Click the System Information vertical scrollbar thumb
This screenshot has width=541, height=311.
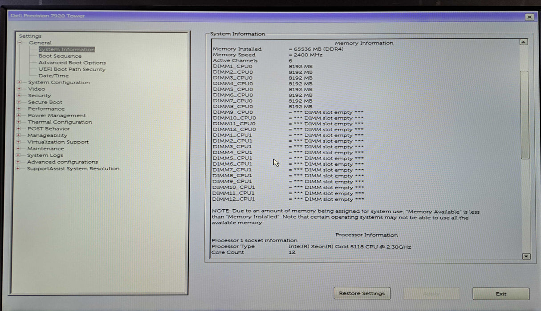coord(525,114)
